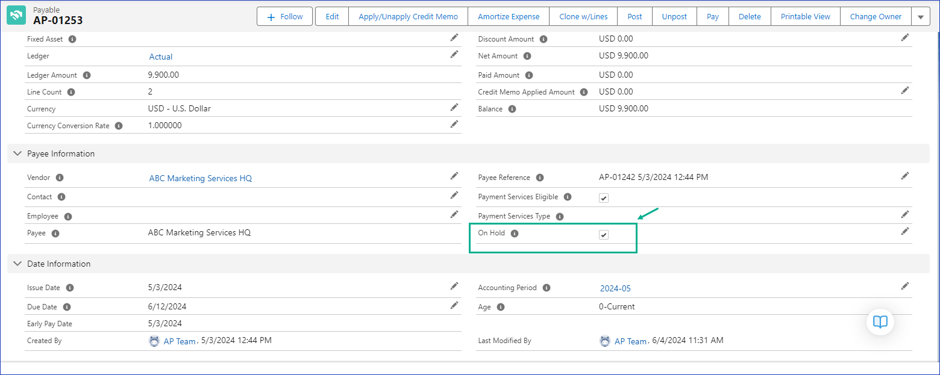Click the Pay button
This screenshot has width=940, height=375.
pyautogui.click(x=712, y=17)
